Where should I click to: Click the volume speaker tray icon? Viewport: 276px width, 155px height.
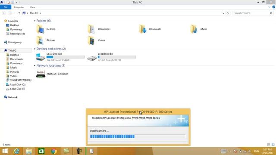[250, 151]
